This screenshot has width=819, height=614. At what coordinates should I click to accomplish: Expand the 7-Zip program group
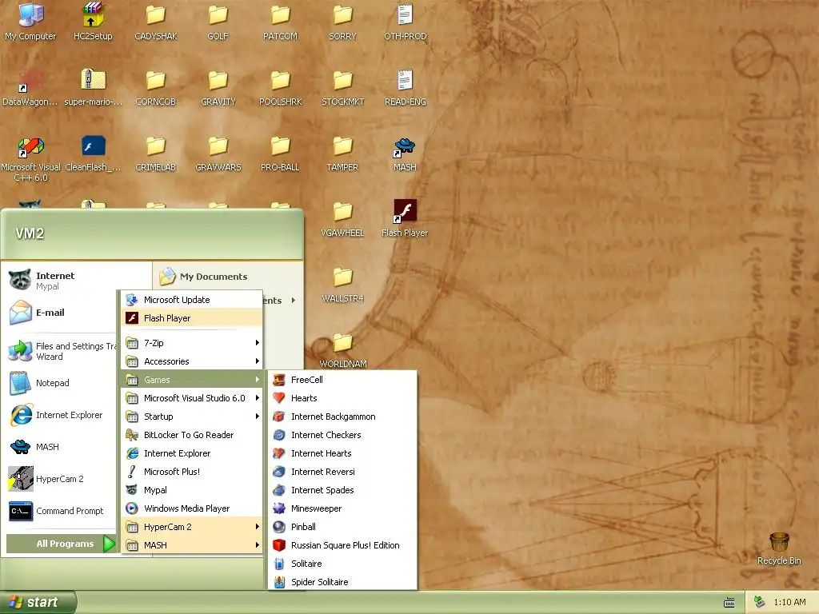[x=192, y=342]
